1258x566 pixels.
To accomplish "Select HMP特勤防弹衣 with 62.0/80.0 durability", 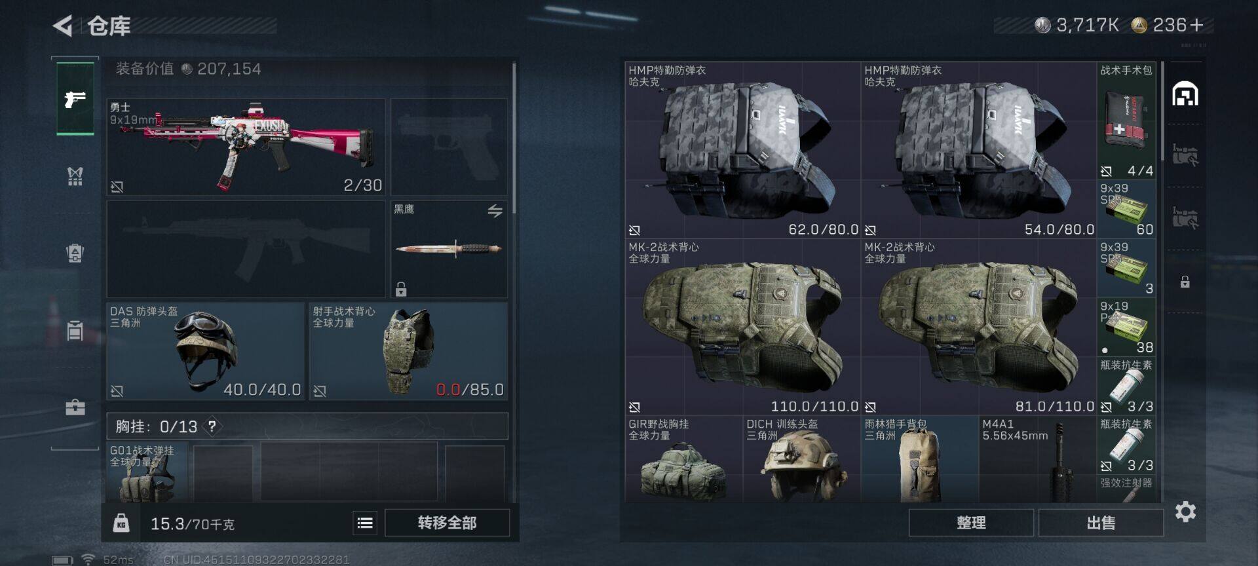I will click(x=743, y=150).
